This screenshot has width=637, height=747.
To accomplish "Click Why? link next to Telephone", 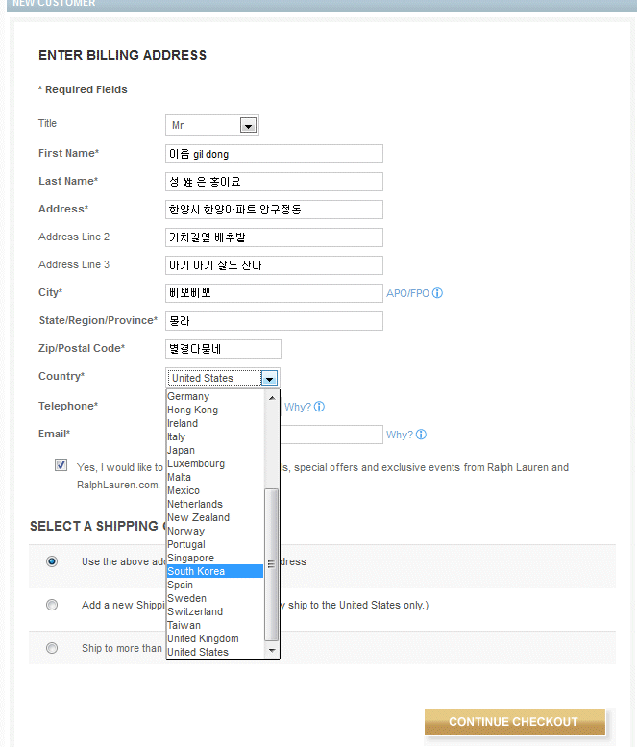I will pyautogui.click(x=298, y=407).
